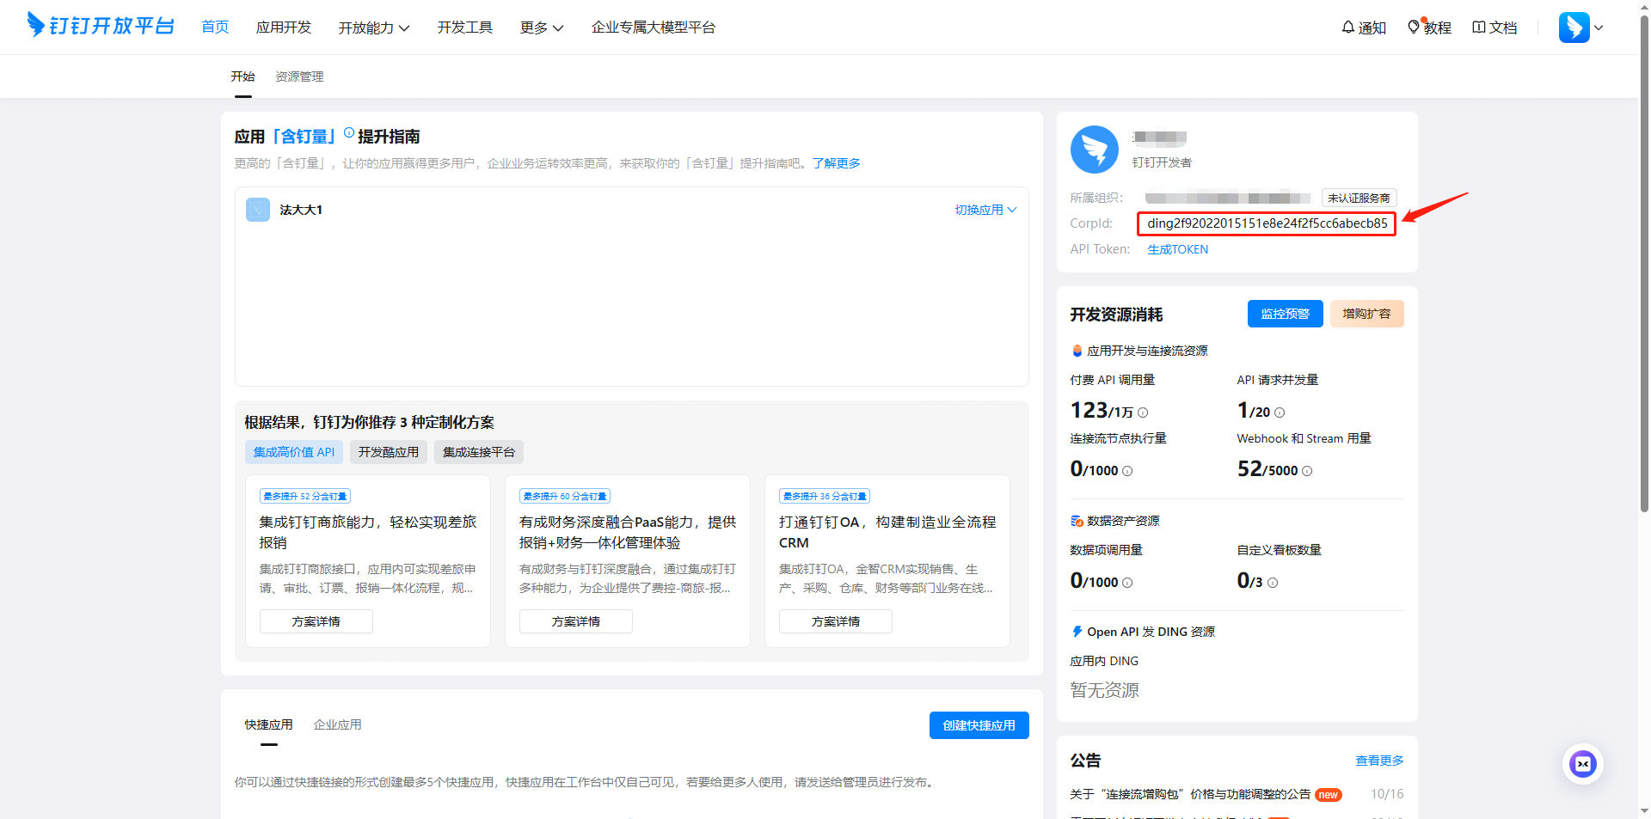Switch to the 资源管理 tab
This screenshot has width=1651, height=819.
tap(299, 76)
